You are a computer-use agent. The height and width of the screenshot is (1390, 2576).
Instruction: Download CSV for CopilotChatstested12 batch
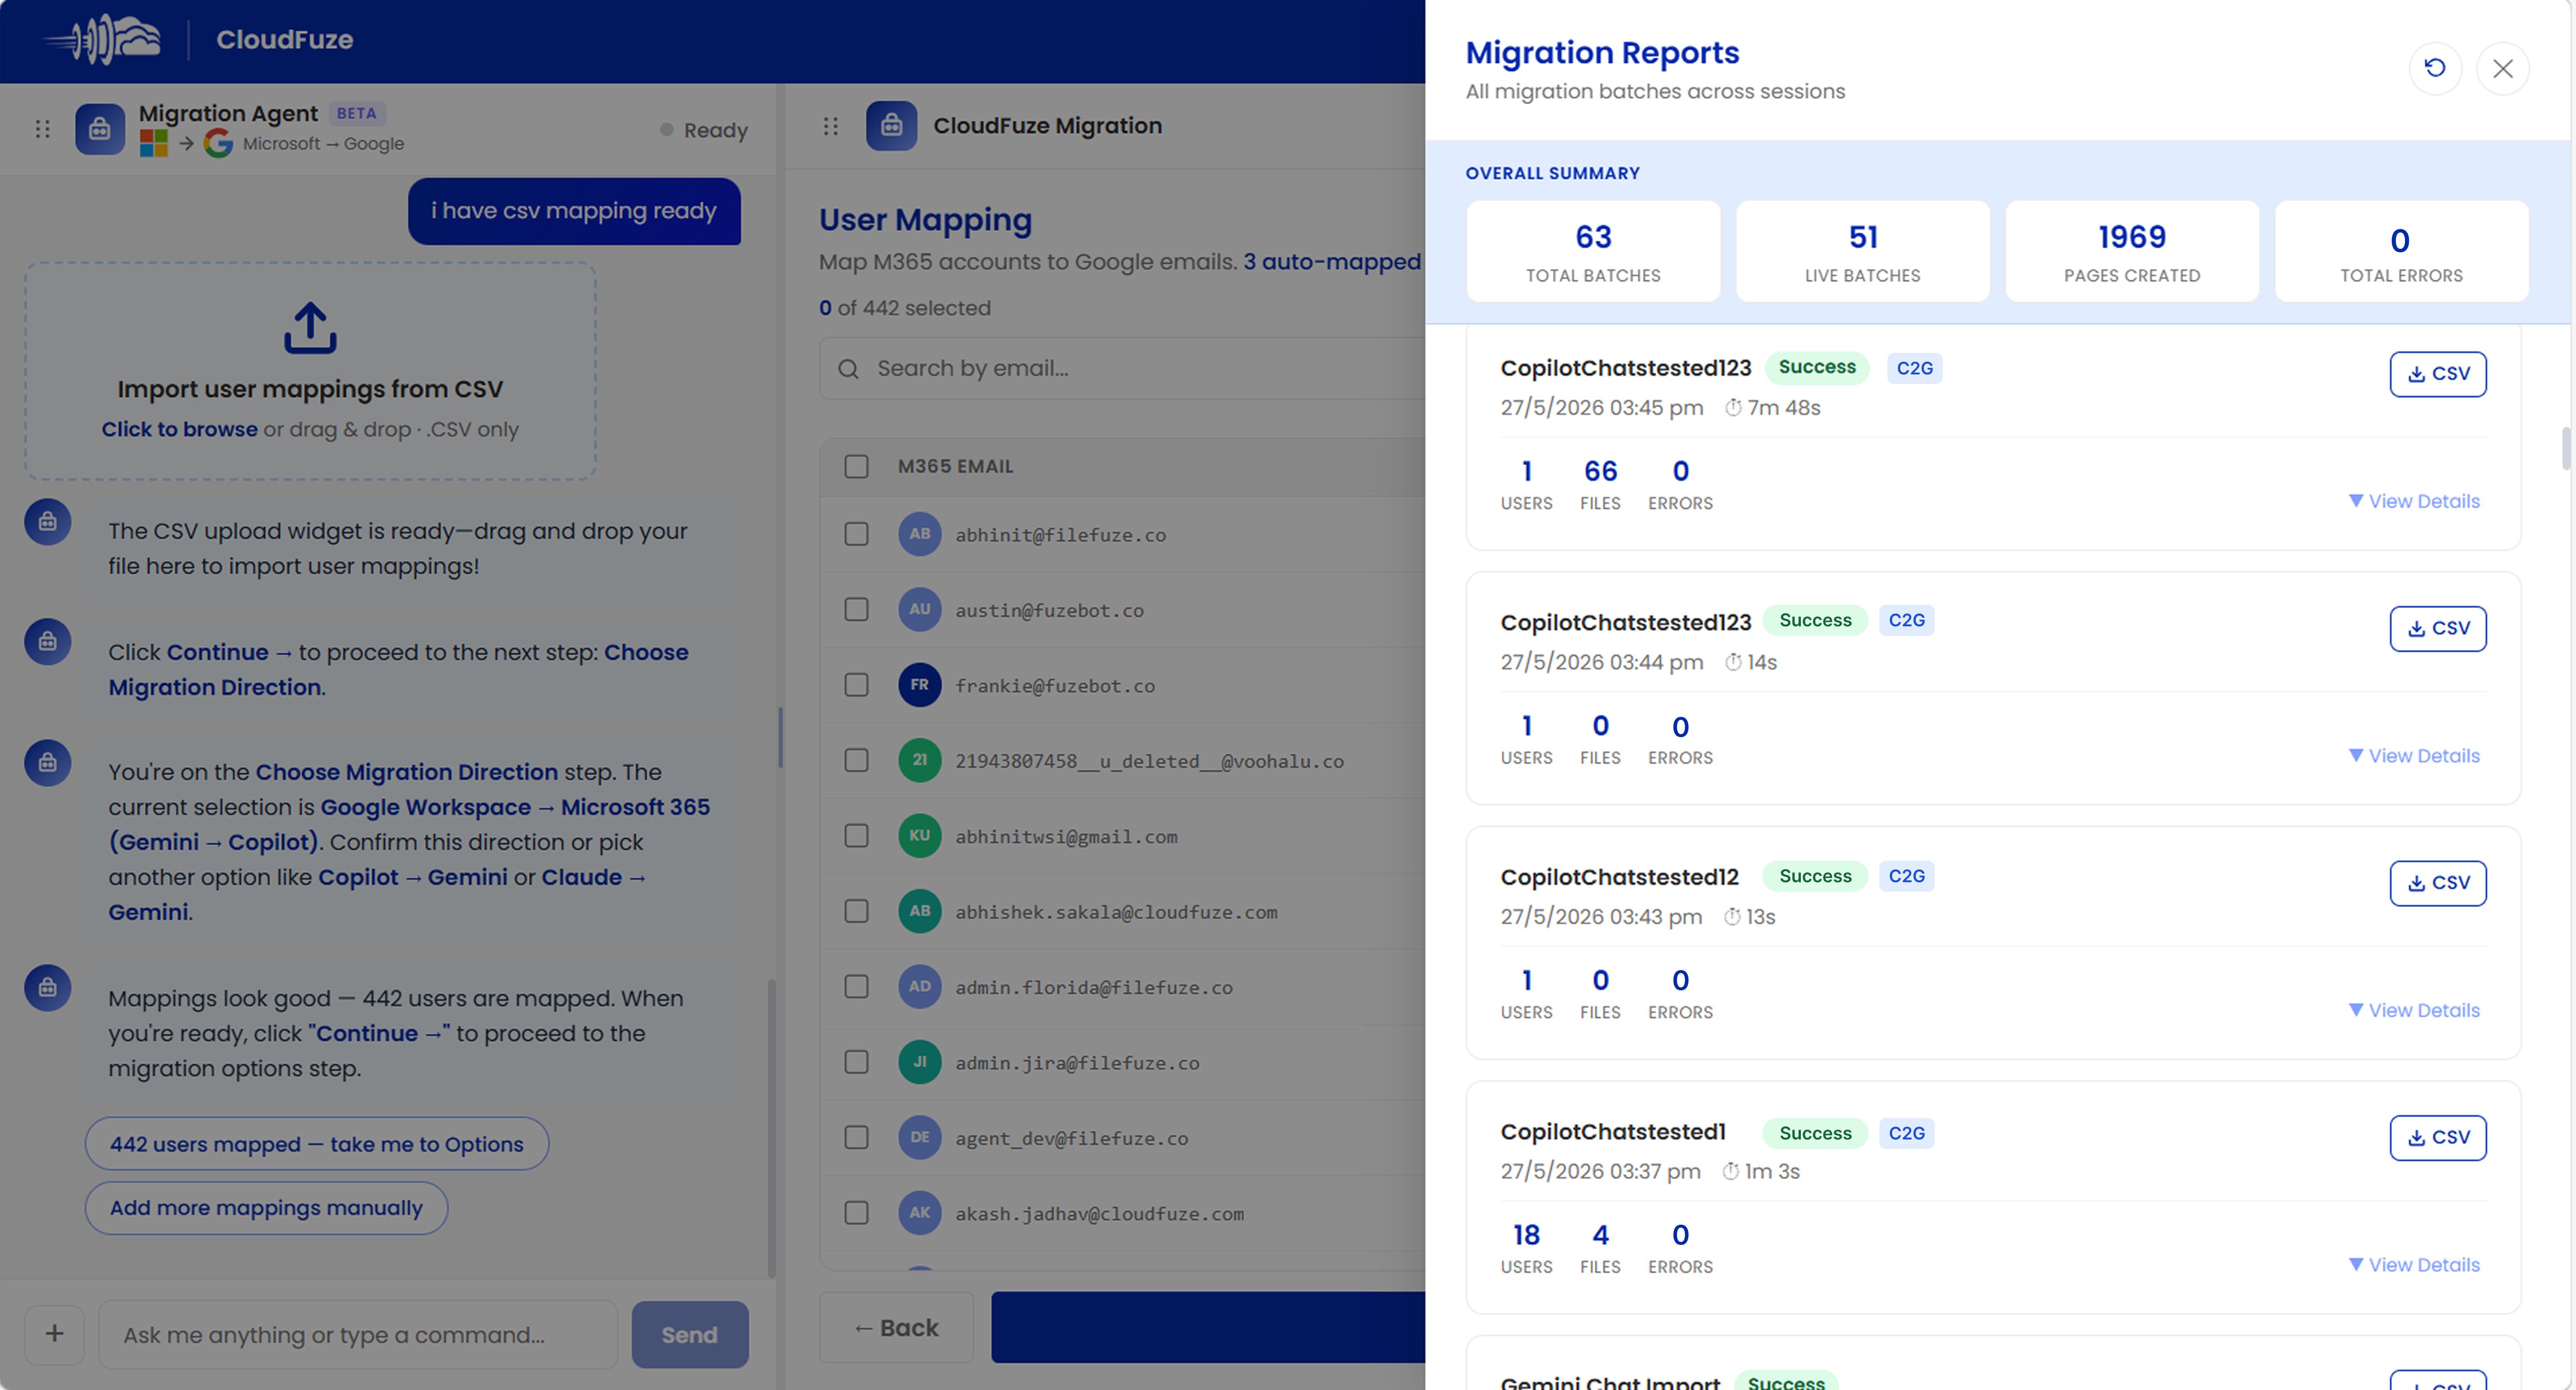pos(2438,883)
